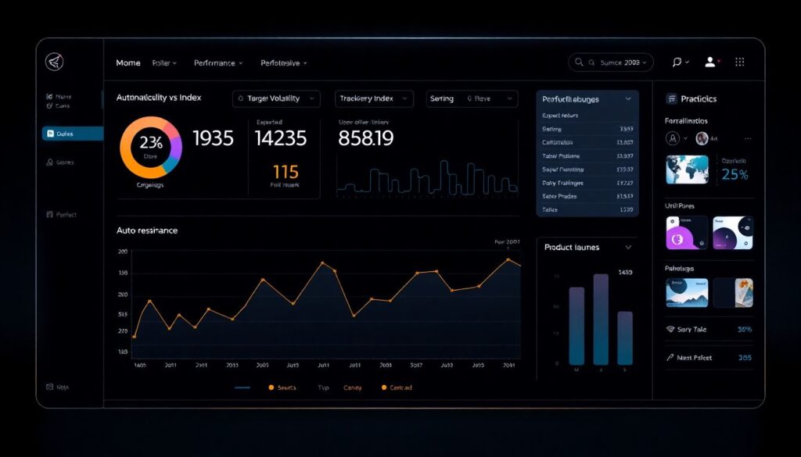Screen dimensions: 801x457
Task: Expand the Product launes chevron
Action: 628,248
